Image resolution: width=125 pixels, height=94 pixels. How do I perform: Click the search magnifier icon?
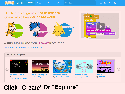click(x=66, y=3)
